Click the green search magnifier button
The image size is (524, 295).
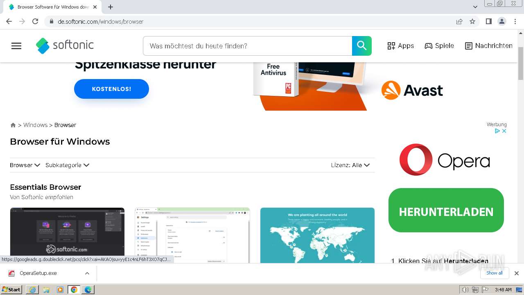pos(362,46)
